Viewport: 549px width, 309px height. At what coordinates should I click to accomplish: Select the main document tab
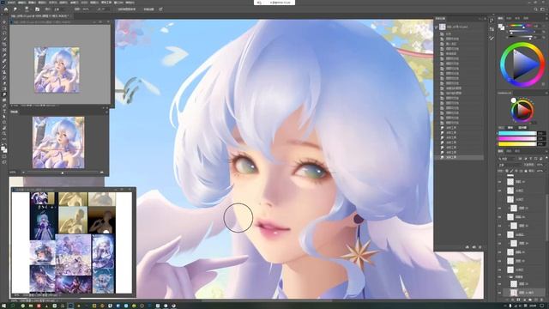coord(40,16)
